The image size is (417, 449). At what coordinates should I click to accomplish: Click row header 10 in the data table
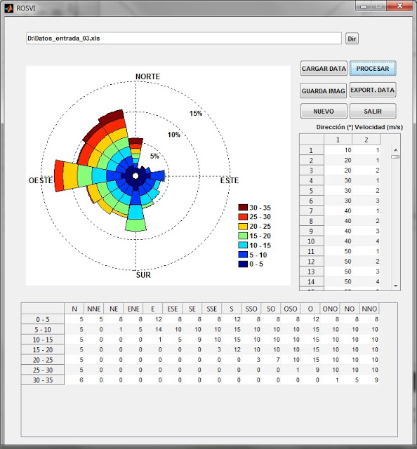(x=312, y=241)
